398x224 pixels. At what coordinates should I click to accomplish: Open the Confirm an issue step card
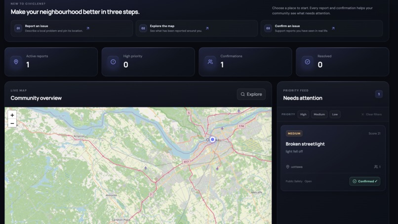tap(321, 29)
